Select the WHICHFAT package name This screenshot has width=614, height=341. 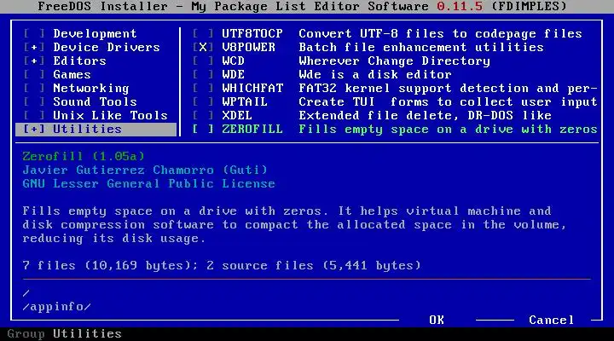252,89
